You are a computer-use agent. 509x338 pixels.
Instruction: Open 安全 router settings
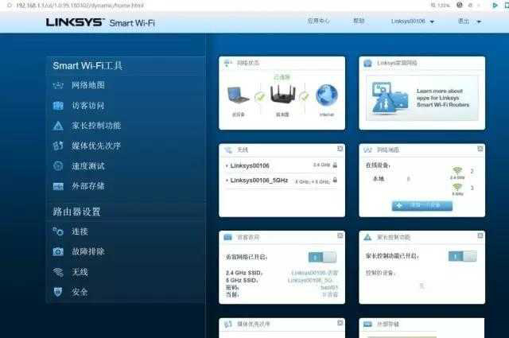[80, 292]
